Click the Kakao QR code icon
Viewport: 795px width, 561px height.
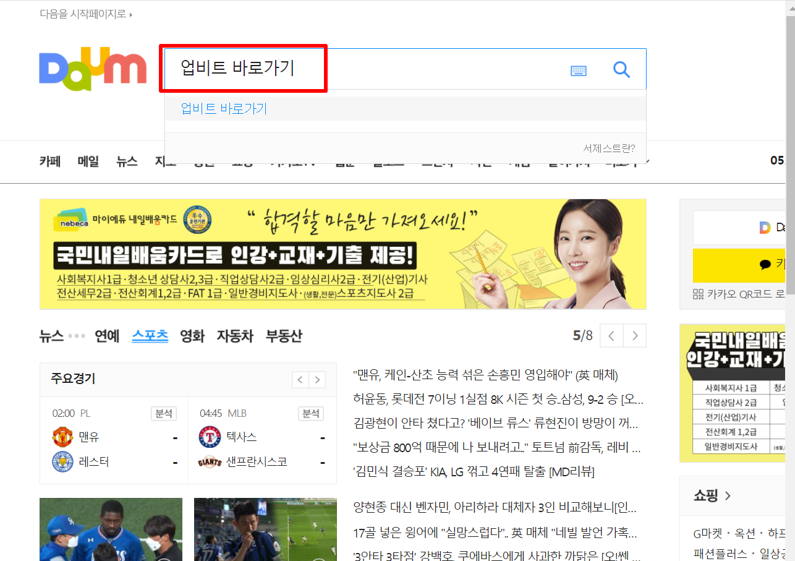tap(698, 294)
